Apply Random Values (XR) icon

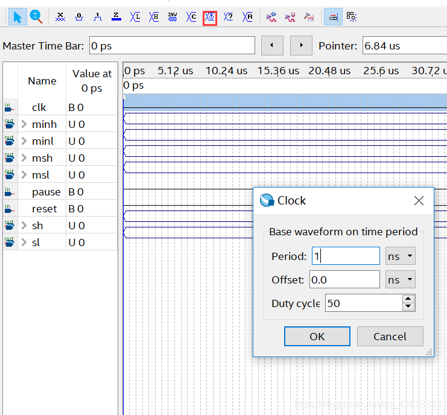click(x=247, y=17)
